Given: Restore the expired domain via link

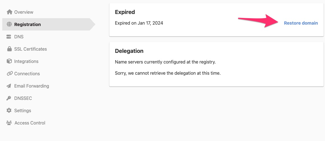Looking at the screenshot, I should (x=301, y=23).
